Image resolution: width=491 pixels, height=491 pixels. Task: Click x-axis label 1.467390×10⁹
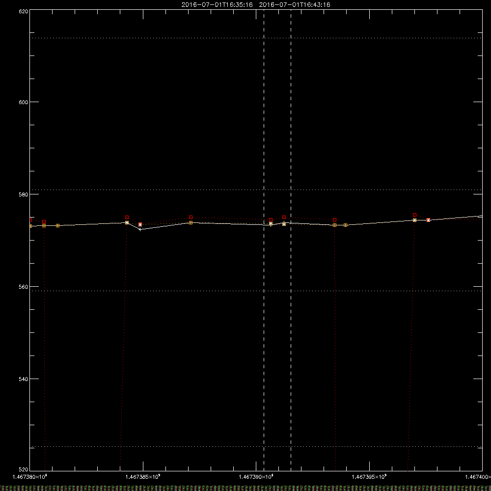point(256,477)
